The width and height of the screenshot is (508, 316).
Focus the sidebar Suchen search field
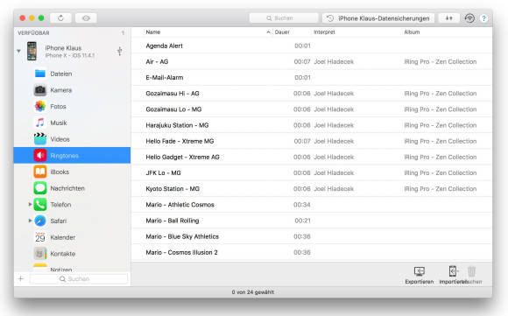click(79, 278)
